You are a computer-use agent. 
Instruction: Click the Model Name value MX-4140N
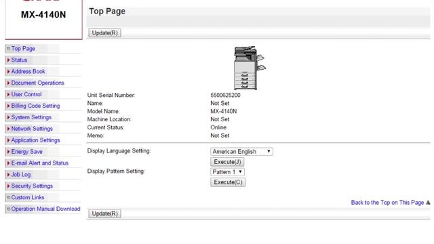(224, 111)
